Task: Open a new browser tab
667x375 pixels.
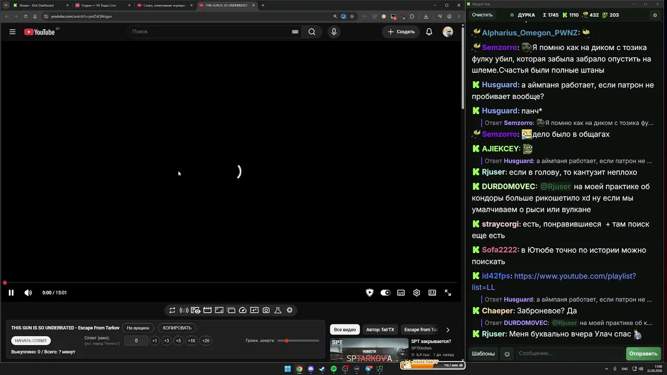Action: point(263,5)
